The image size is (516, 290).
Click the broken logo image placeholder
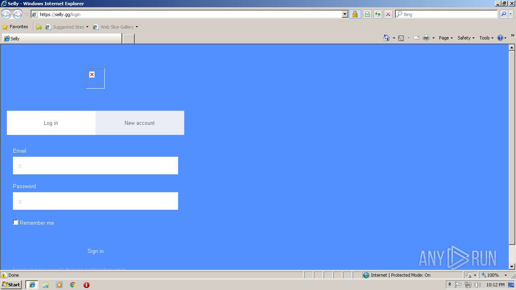click(95, 78)
